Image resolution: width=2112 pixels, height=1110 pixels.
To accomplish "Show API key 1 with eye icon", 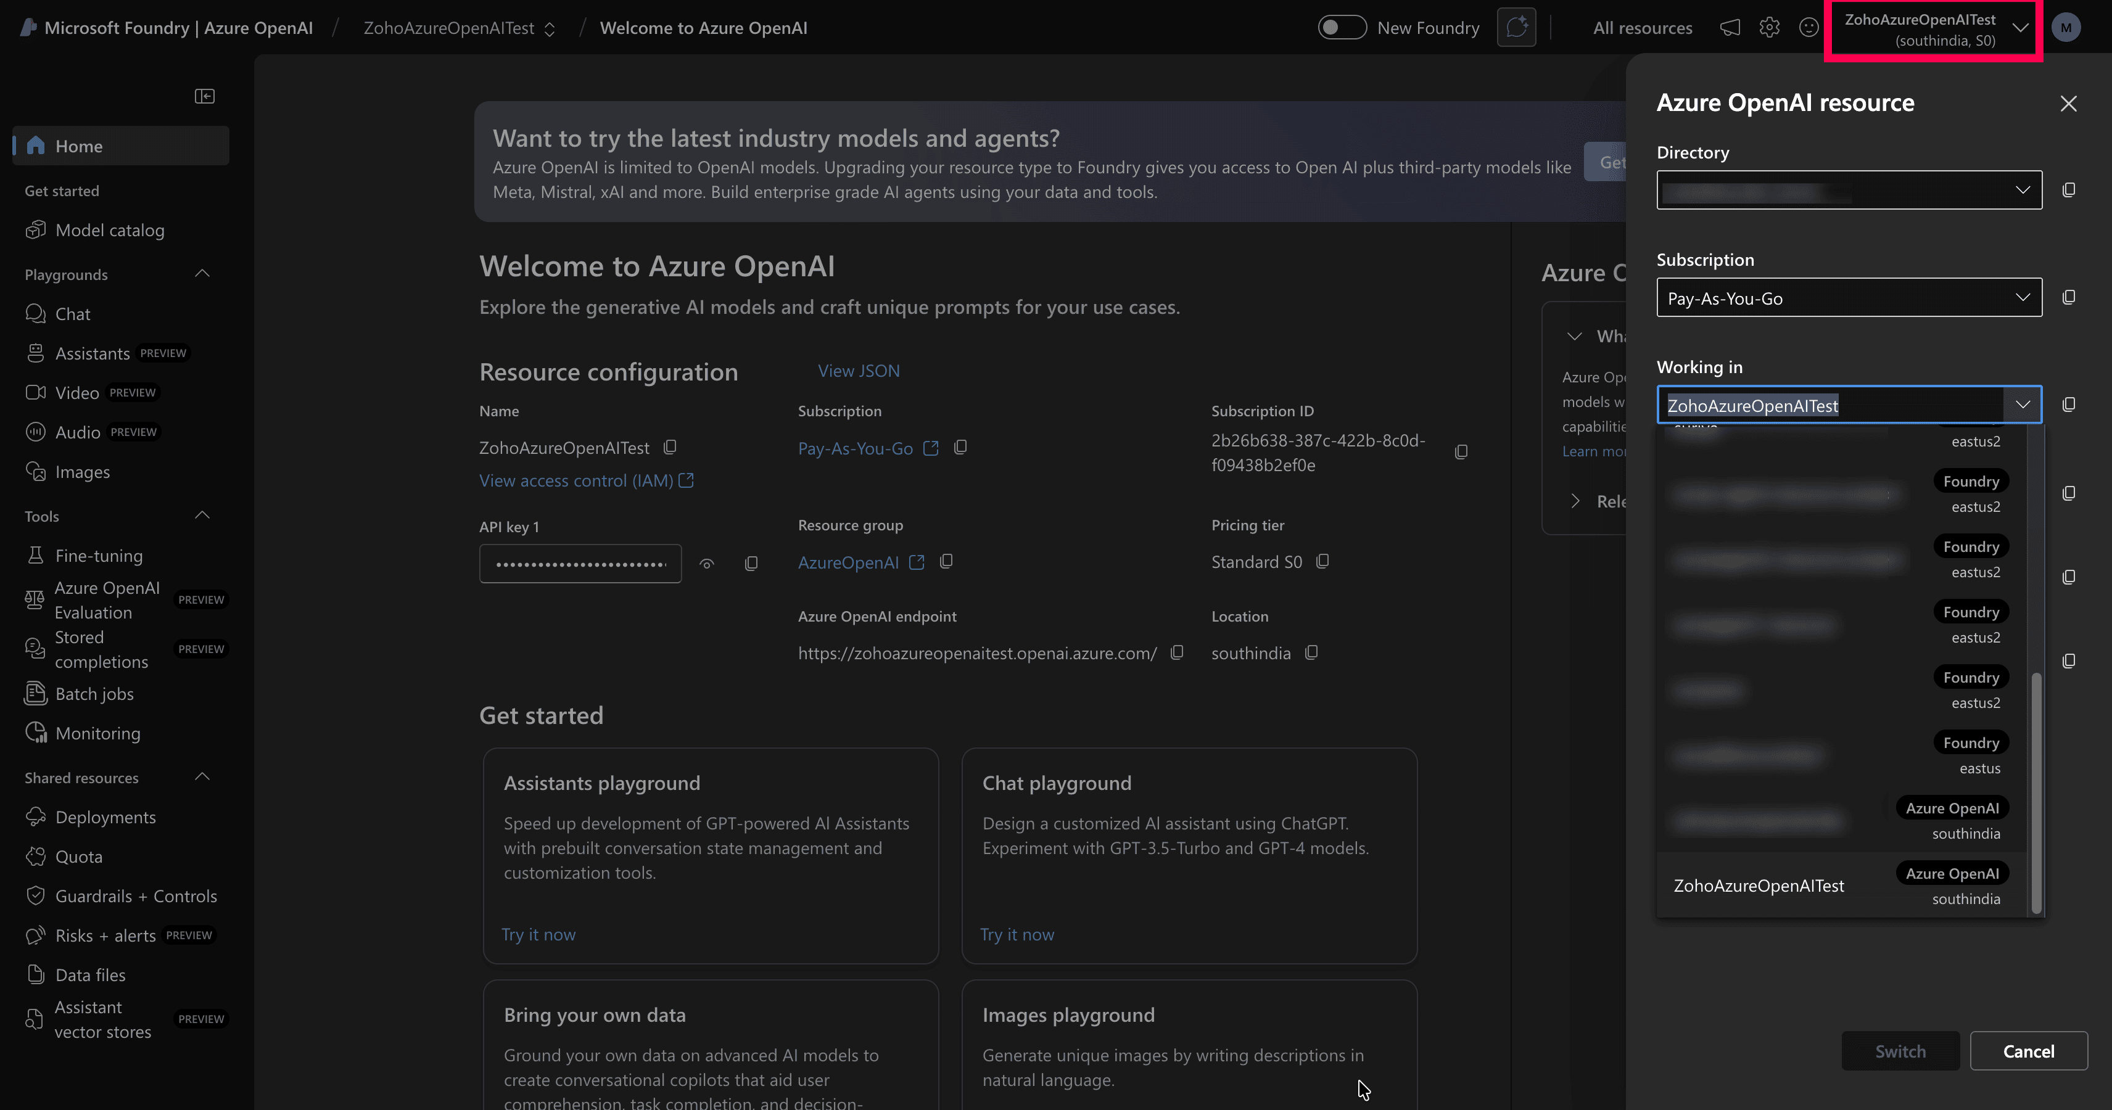I will coord(707,564).
